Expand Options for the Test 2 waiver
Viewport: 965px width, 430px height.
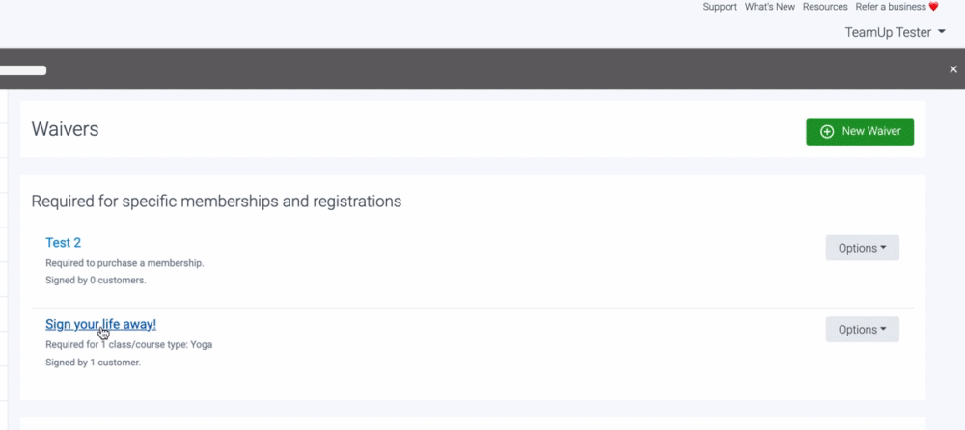[862, 248]
